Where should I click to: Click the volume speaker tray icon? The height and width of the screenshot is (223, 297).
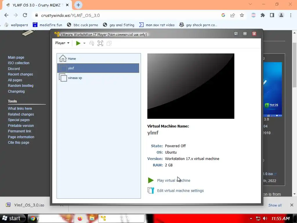tap(265, 218)
